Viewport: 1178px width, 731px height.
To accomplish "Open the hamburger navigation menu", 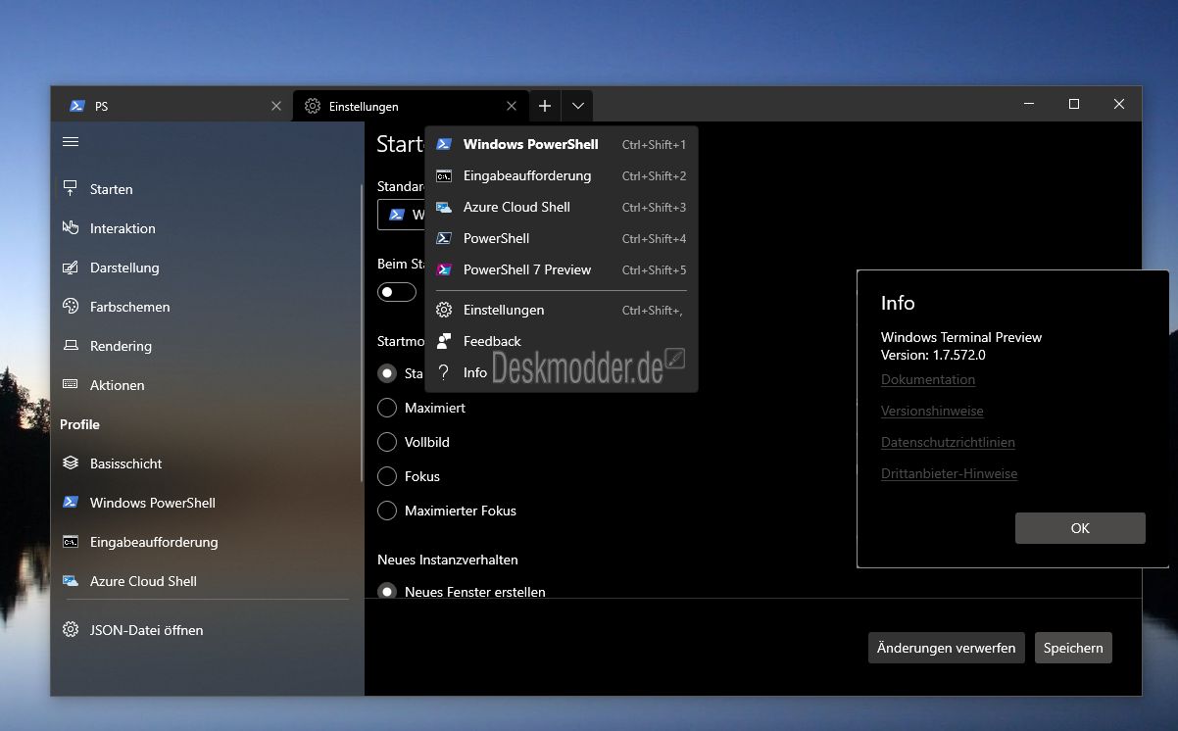I will pyautogui.click(x=71, y=142).
